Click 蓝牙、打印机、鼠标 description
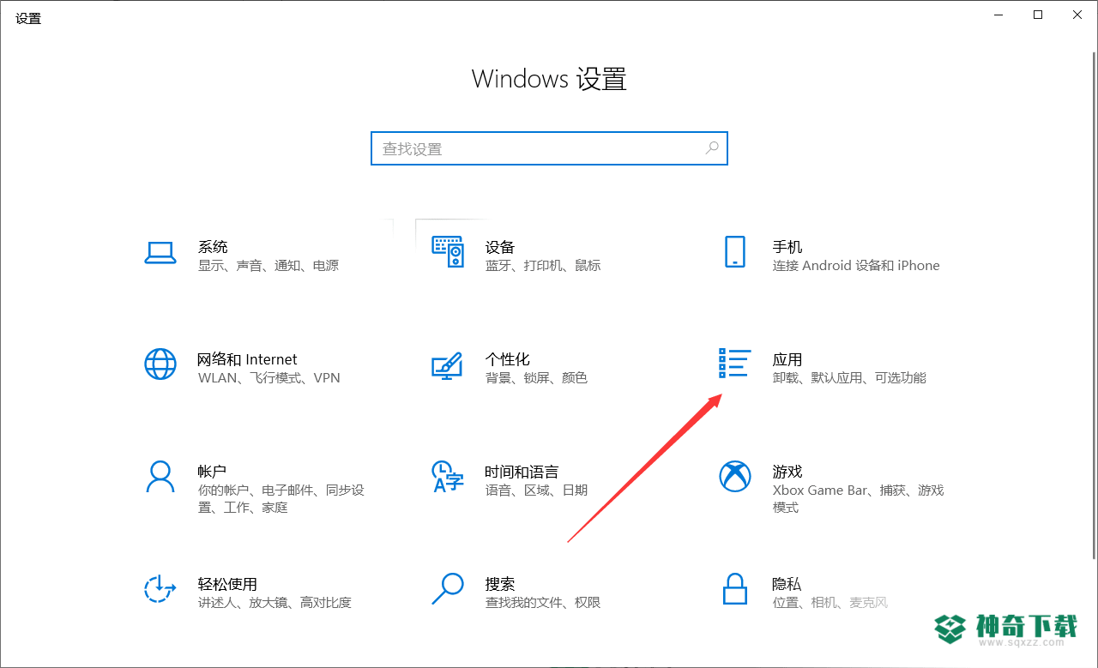 point(543,266)
